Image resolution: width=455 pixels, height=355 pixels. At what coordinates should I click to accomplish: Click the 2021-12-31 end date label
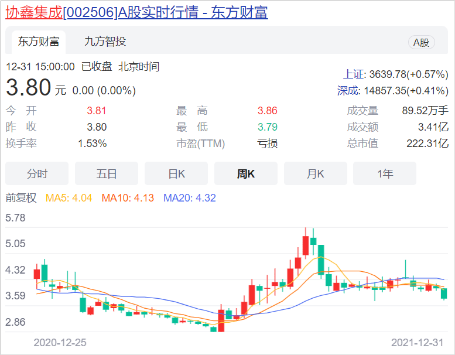click(x=418, y=343)
